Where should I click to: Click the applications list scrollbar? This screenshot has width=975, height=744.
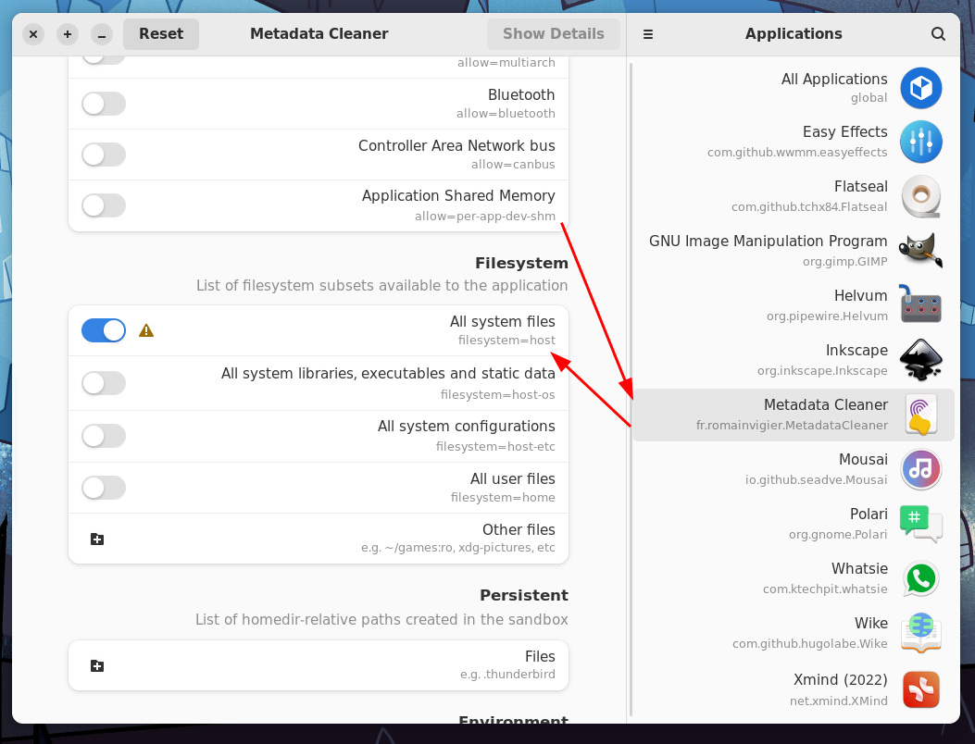(631, 389)
